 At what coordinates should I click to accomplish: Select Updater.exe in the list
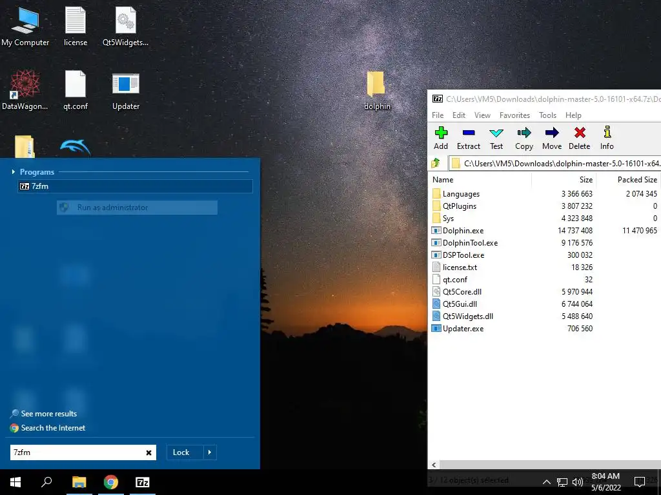[544, 328]
